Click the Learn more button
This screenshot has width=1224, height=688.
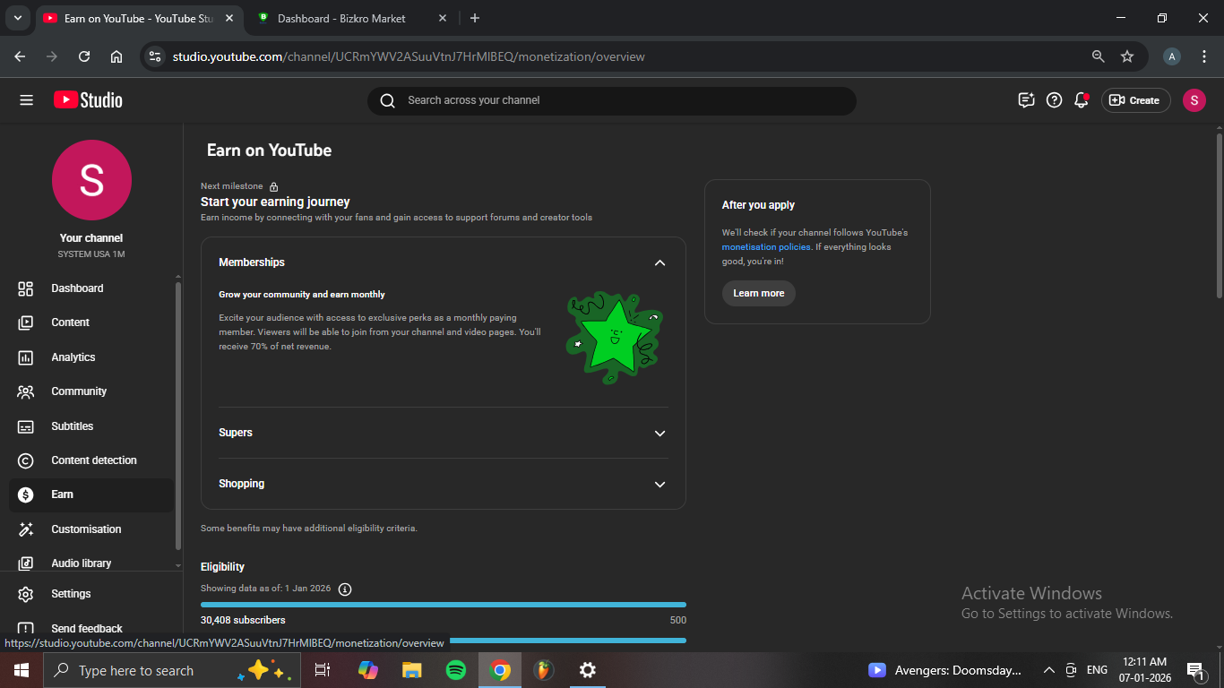click(758, 293)
